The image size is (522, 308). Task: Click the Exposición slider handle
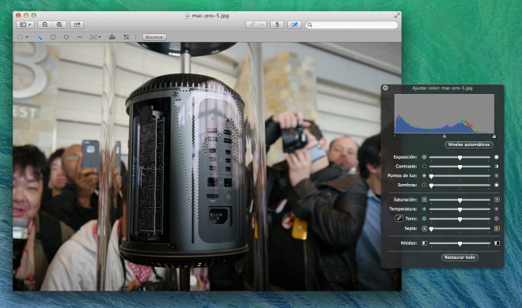460,157
